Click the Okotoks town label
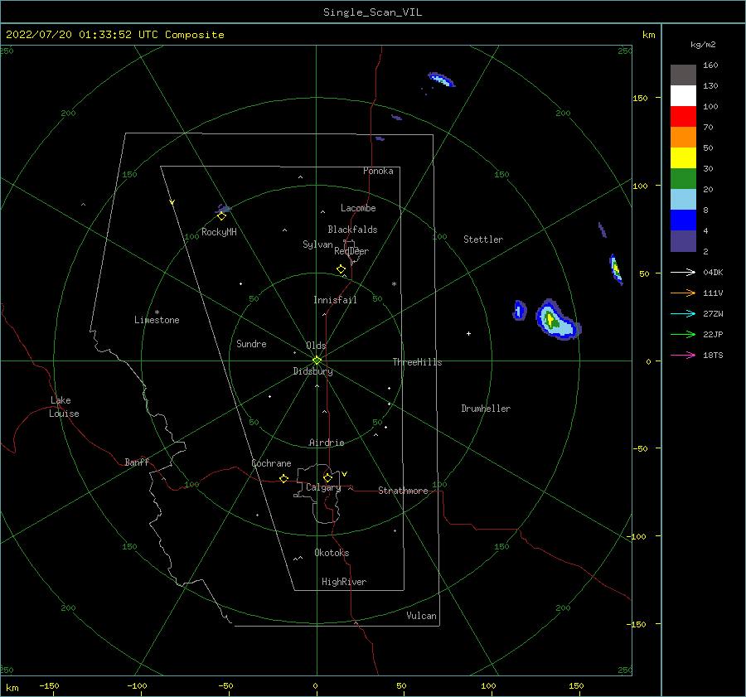This screenshot has width=746, height=697. tap(332, 553)
